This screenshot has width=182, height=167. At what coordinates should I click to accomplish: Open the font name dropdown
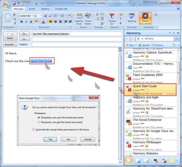point(32,16)
